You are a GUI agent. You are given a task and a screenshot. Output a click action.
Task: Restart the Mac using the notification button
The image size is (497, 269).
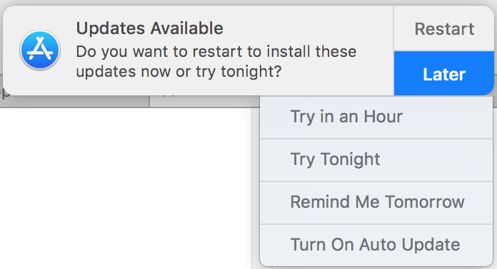click(443, 28)
